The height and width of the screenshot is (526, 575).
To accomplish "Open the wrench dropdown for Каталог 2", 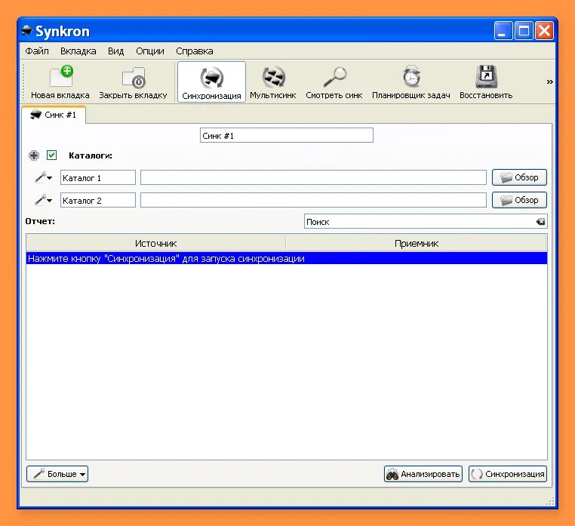I will 43,200.
